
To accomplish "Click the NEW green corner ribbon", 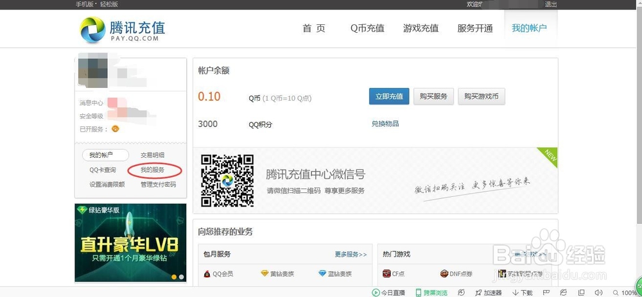I will [x=550, y=157].
